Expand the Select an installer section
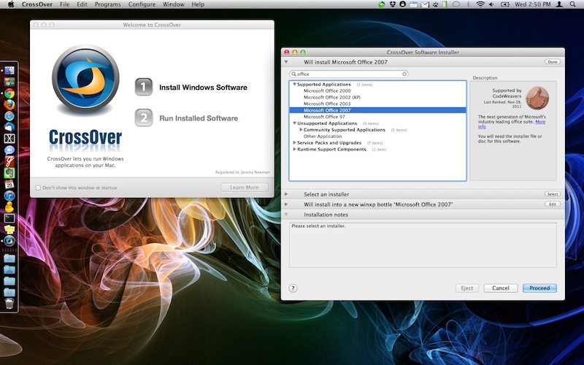Viewport: 584px width, 365px height. [286, 194]
